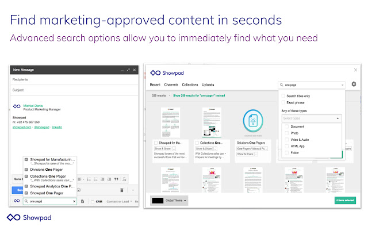Viewport: 368px width, 230px height.
Task: Click the remove formatting icon
Action: [x=124, y=179]
